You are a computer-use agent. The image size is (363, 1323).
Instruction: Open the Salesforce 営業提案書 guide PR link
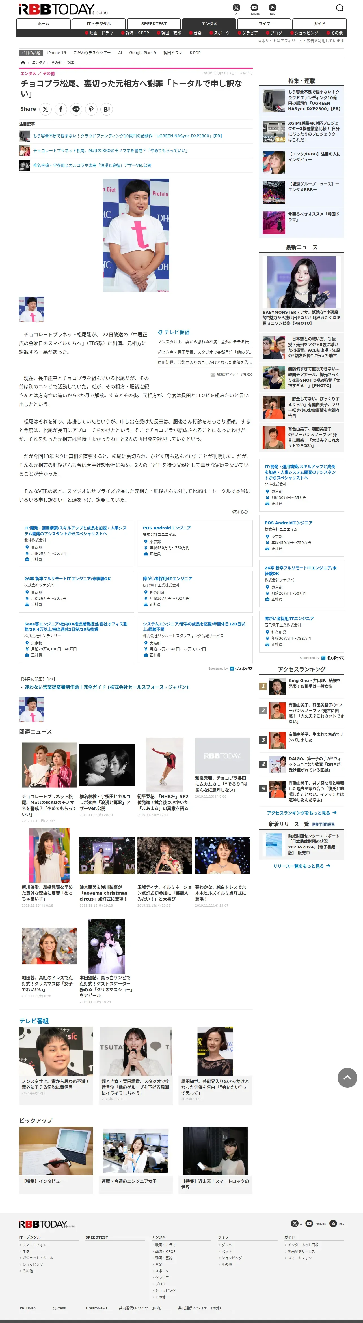106,687
